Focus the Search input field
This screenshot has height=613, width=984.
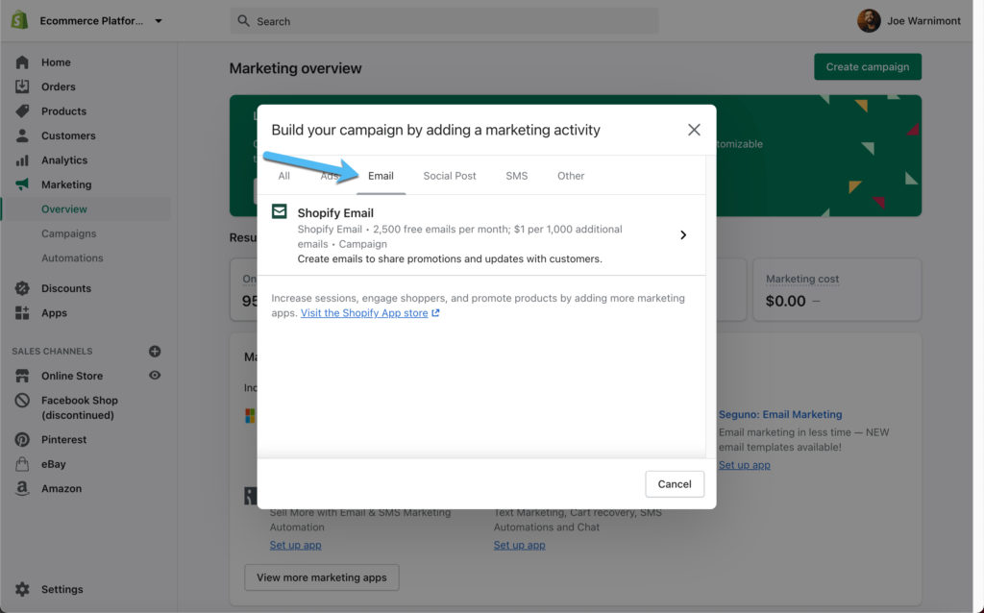click(x=444, y=21)
